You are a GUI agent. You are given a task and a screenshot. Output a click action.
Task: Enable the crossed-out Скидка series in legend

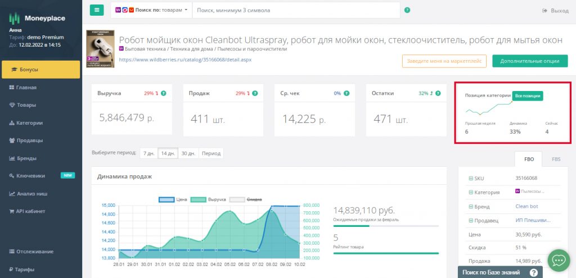[x=246, y=199]
